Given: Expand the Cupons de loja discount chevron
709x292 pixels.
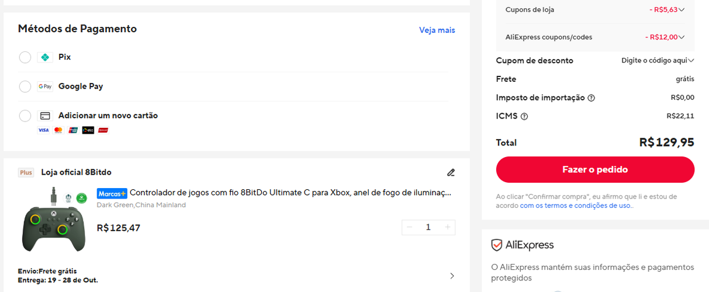Looking at the screenshot, I should 682,10.
